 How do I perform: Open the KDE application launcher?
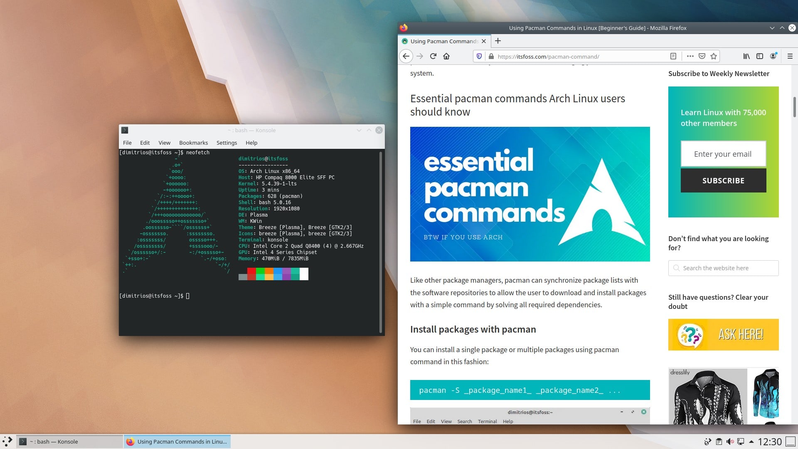(7, 441)
